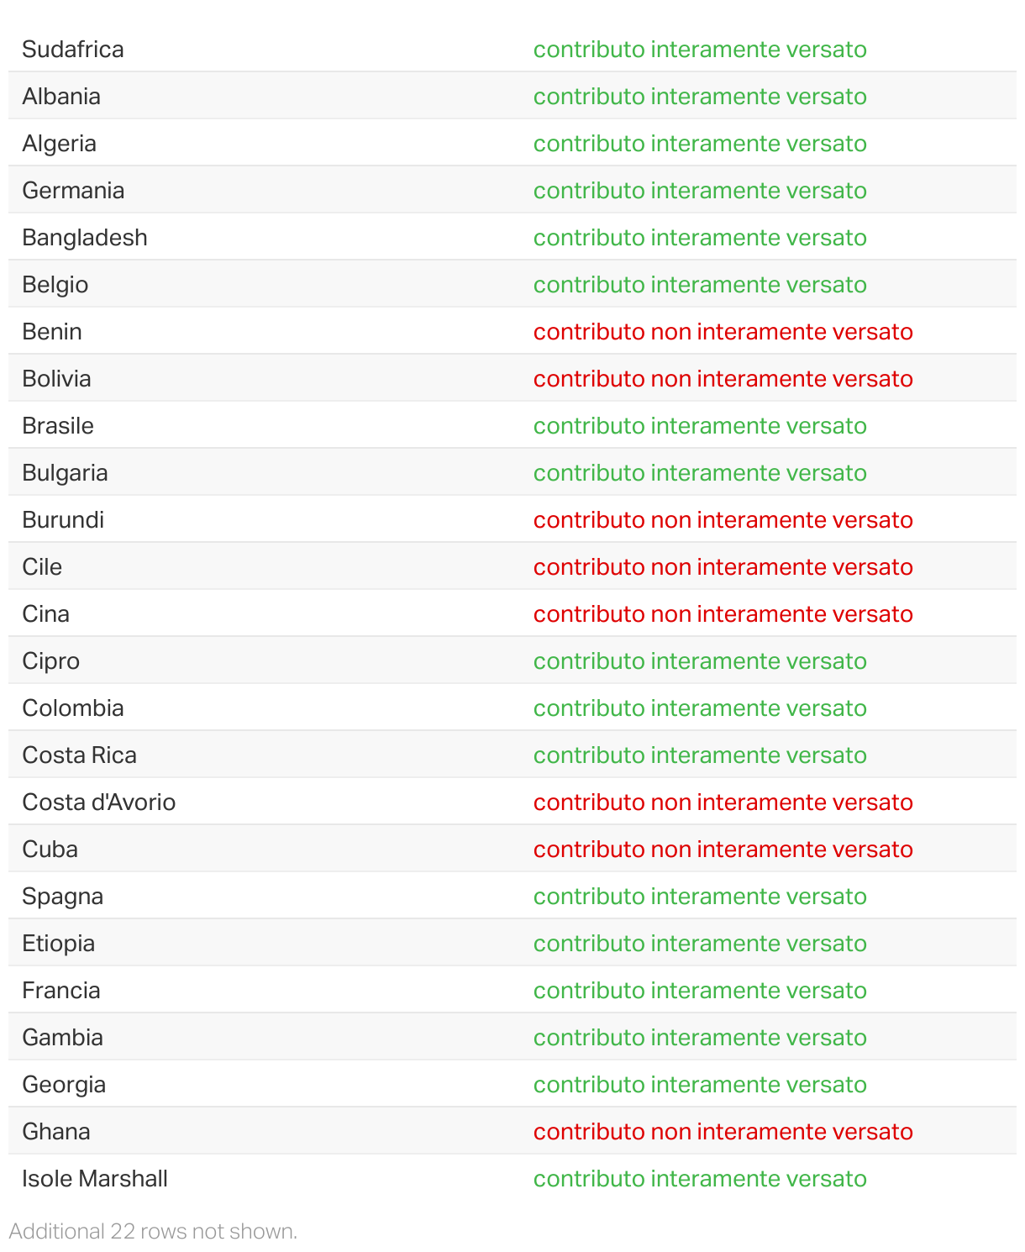Click Brasile's green 'interamente versato' status
The image size is (1025, 1252).
[x=699, y=426]
